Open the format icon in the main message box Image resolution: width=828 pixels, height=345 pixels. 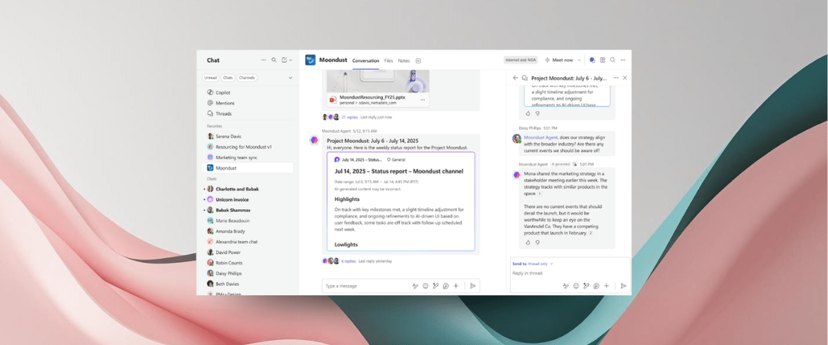pyautogui.click(x=415, y=286)
